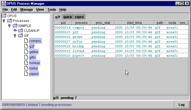Viewport: 191px width, 110px height.
Task: Click the GIF folder icon
Action: coord(20,35)
